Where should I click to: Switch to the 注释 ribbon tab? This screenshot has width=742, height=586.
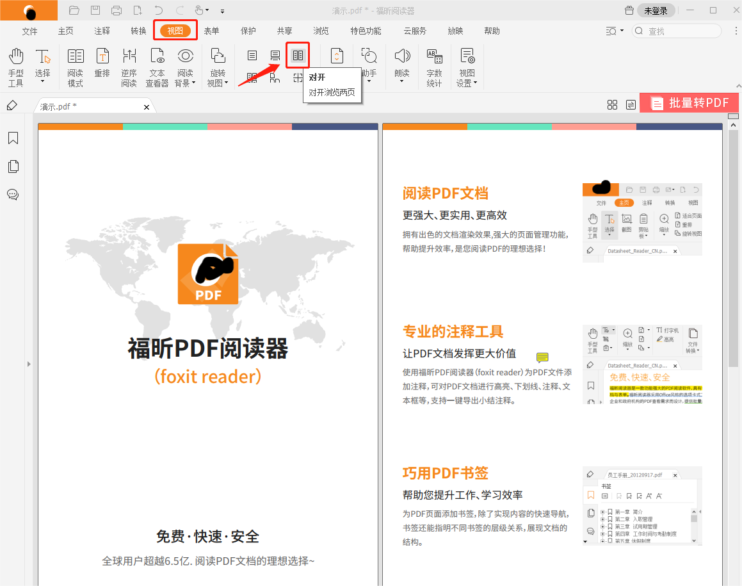click(102, 30)
